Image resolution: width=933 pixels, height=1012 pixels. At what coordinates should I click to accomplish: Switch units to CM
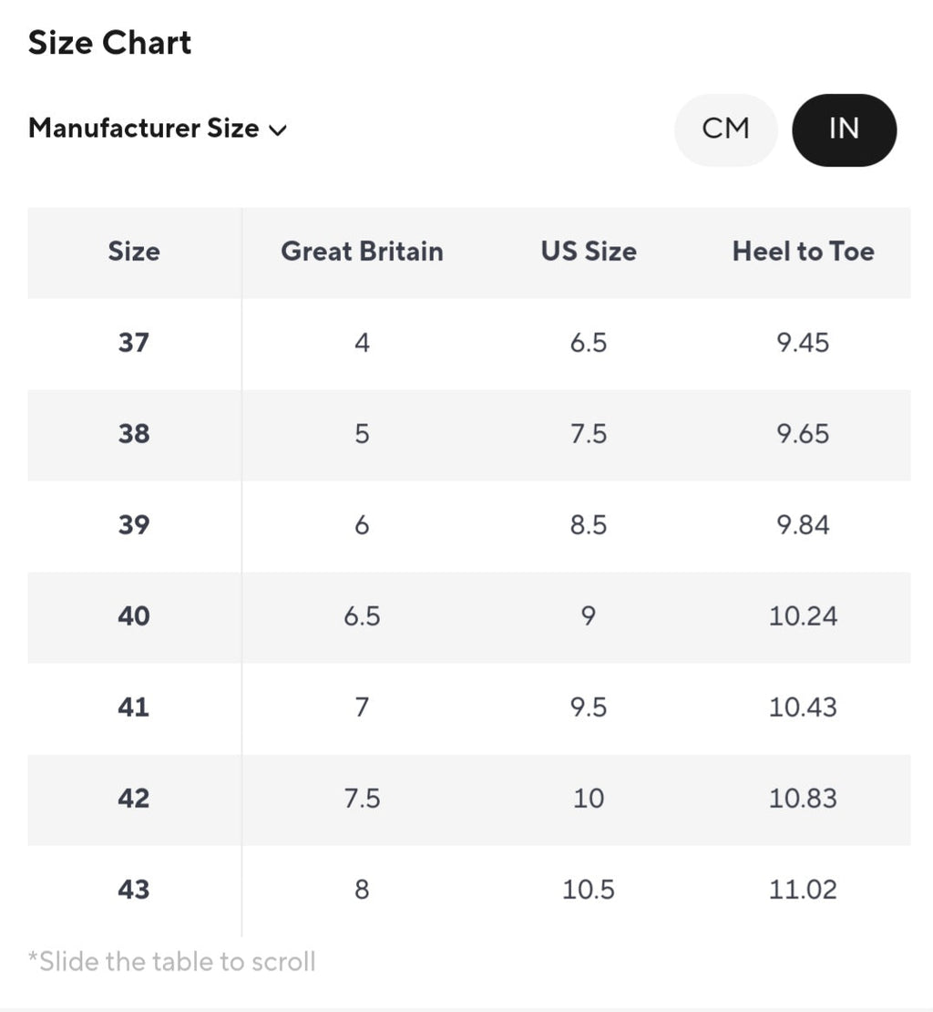(x=725, y=129)
